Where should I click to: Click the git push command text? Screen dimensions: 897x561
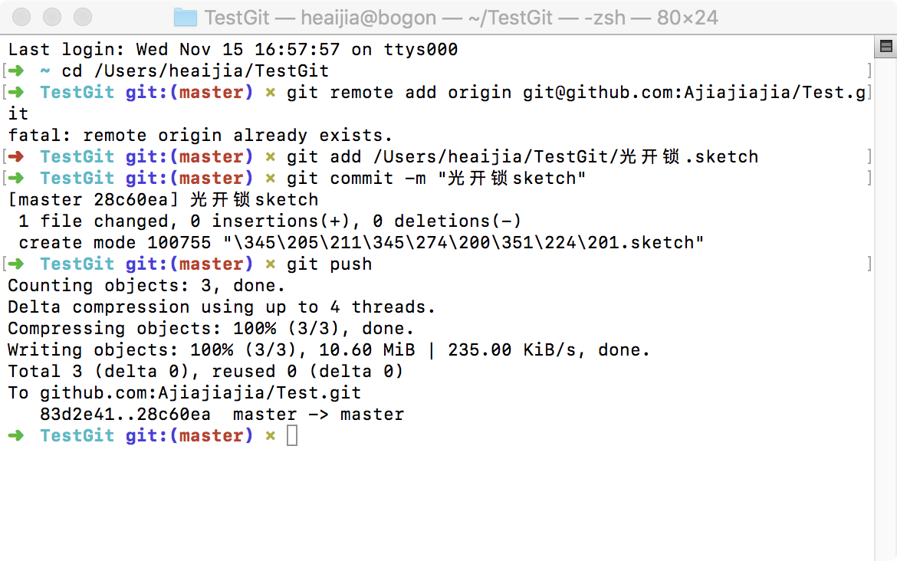329,264
